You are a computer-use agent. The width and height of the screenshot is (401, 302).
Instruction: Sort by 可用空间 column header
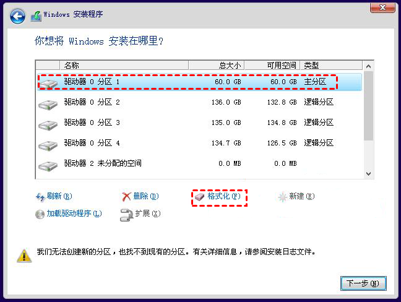click(x=272, y=65)
